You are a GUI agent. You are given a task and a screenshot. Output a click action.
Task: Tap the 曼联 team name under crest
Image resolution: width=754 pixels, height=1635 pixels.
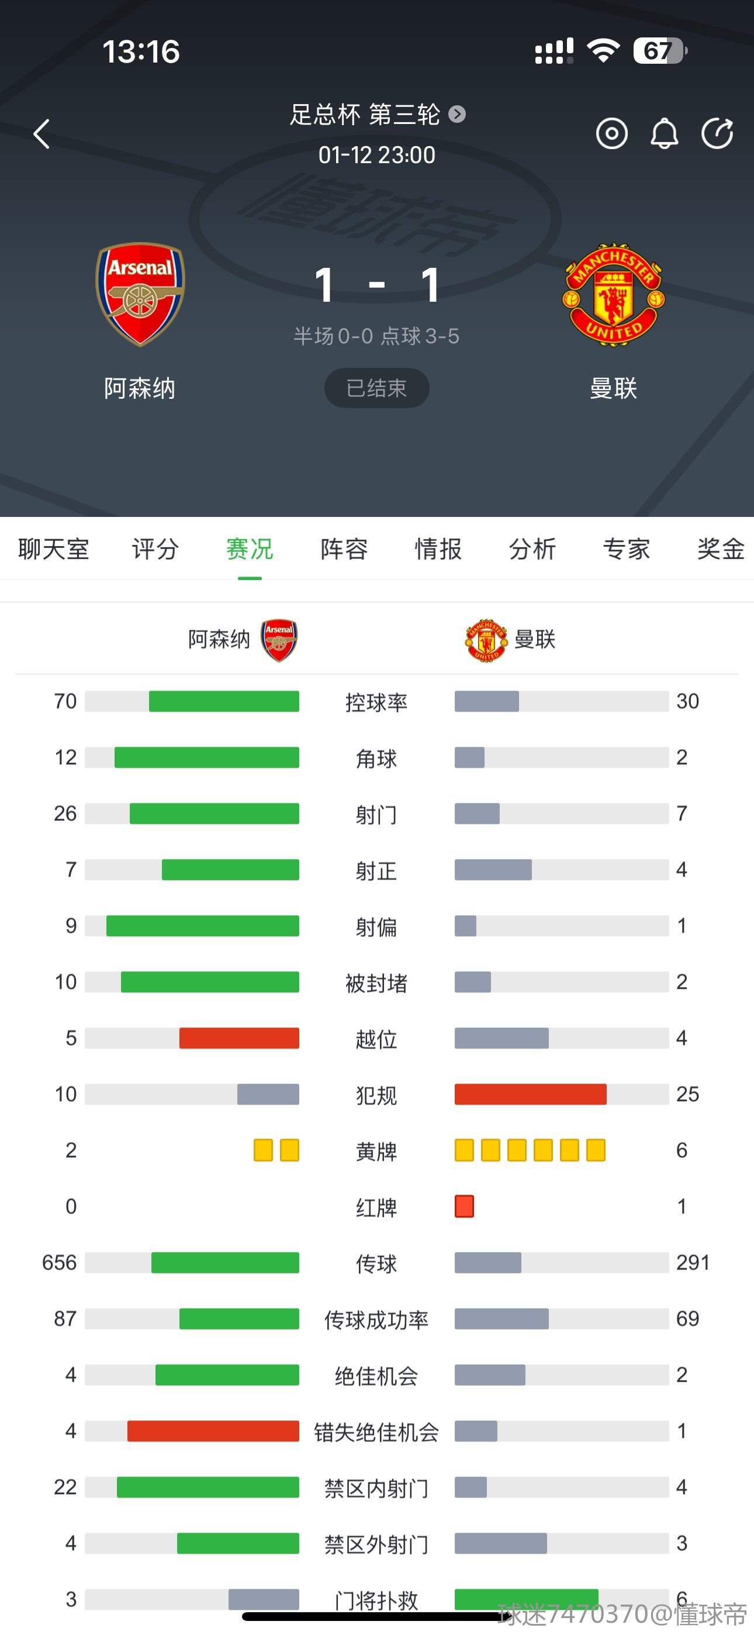[x=613, y=388]
